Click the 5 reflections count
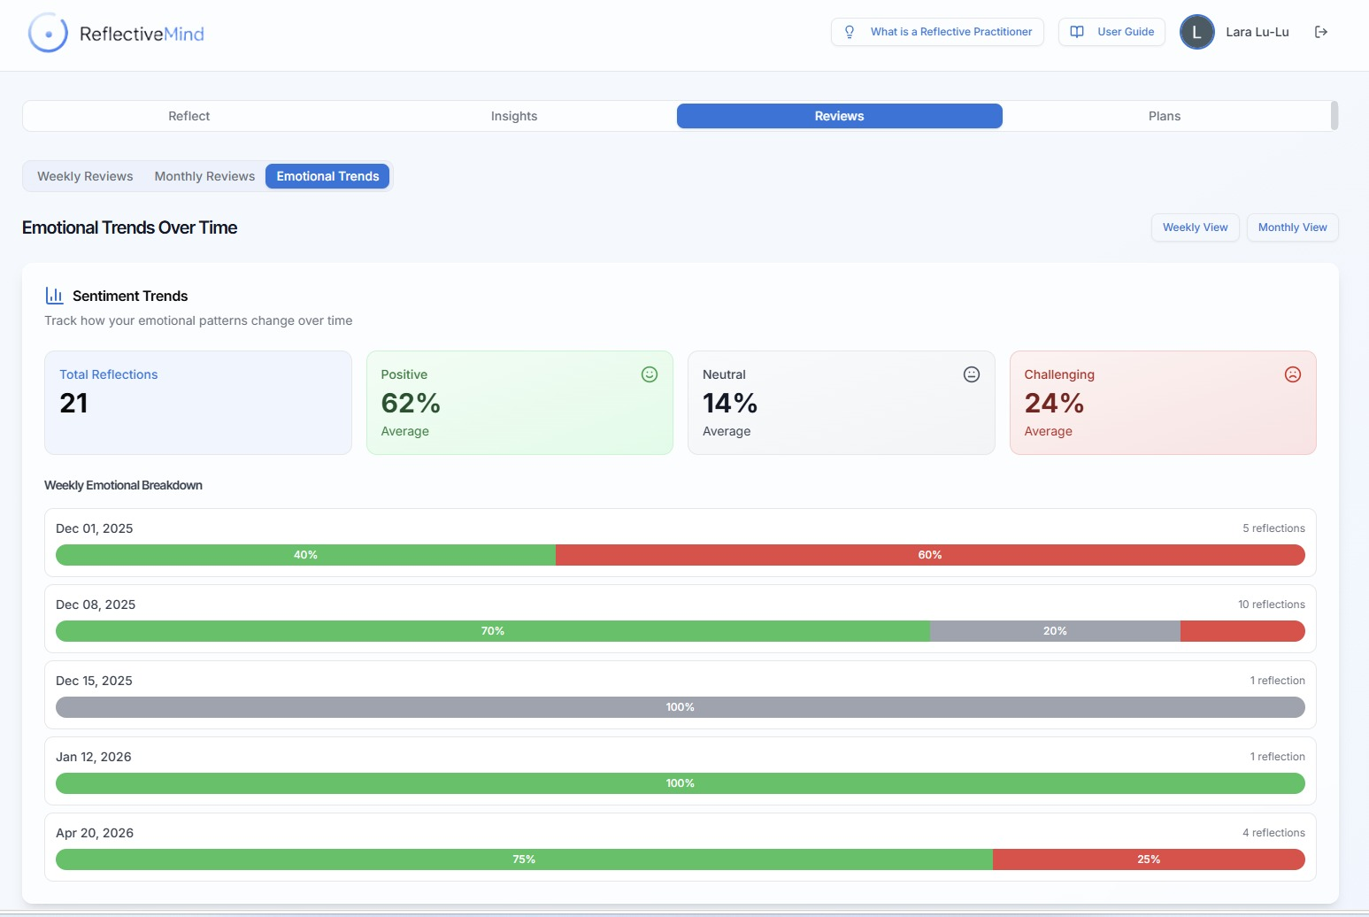The height and width of the screenshot is (917, 1369). tap(1273, 528)
